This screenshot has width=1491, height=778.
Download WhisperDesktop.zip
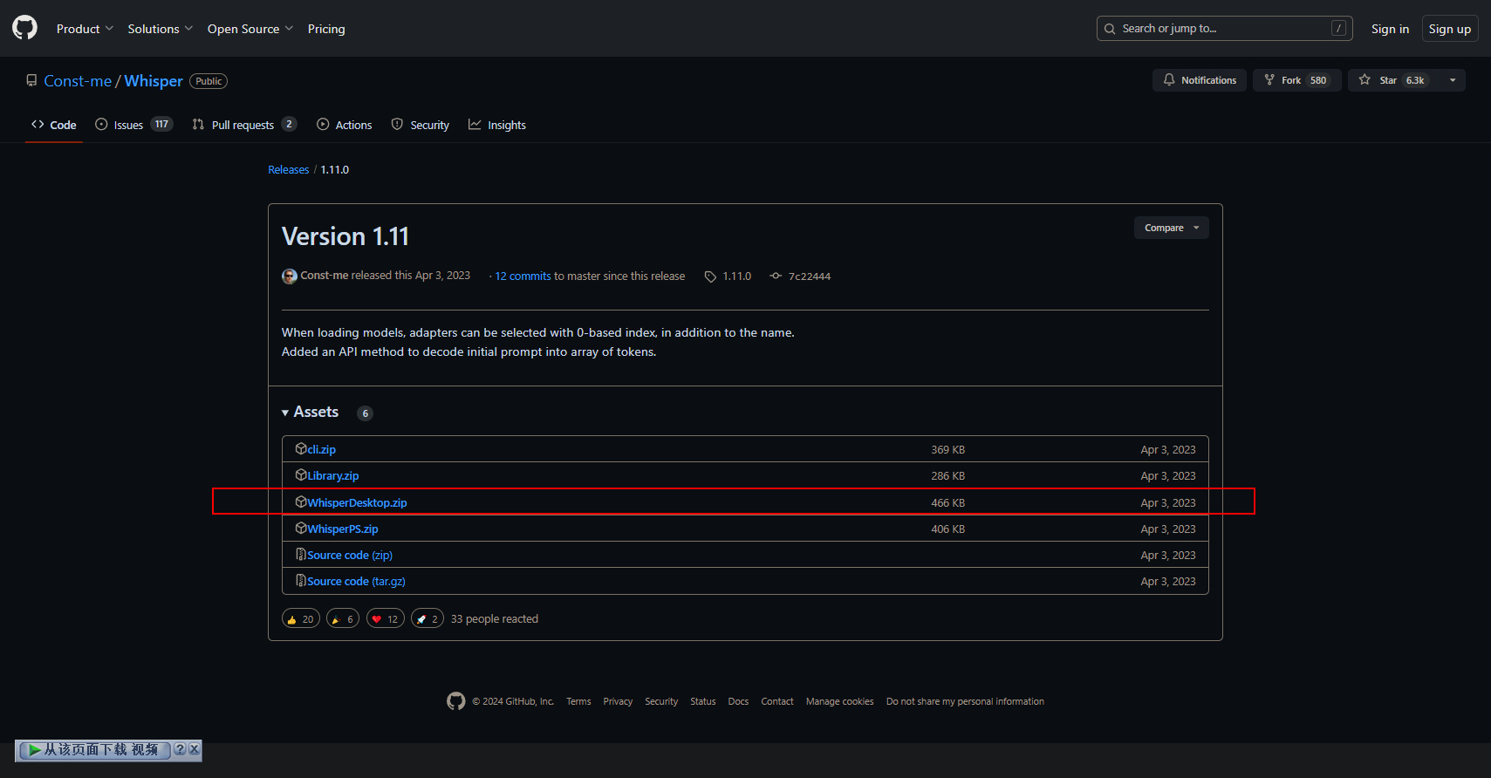pos(357,503)
